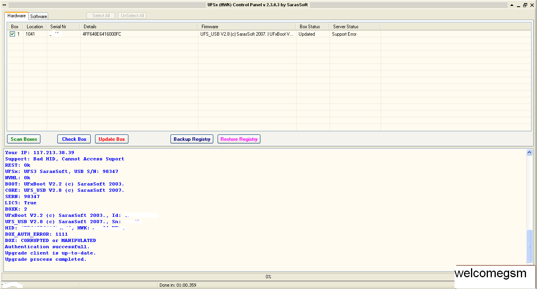
Task: Click log line 'SERN: 98347'
Action: [x=22, y=196]
